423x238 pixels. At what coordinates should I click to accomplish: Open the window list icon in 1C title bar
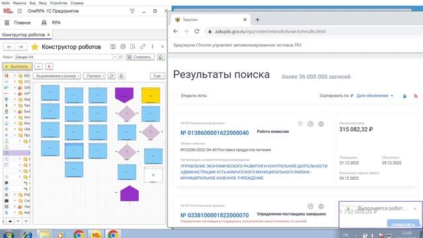pyautogui.click(x=132, y=11)
